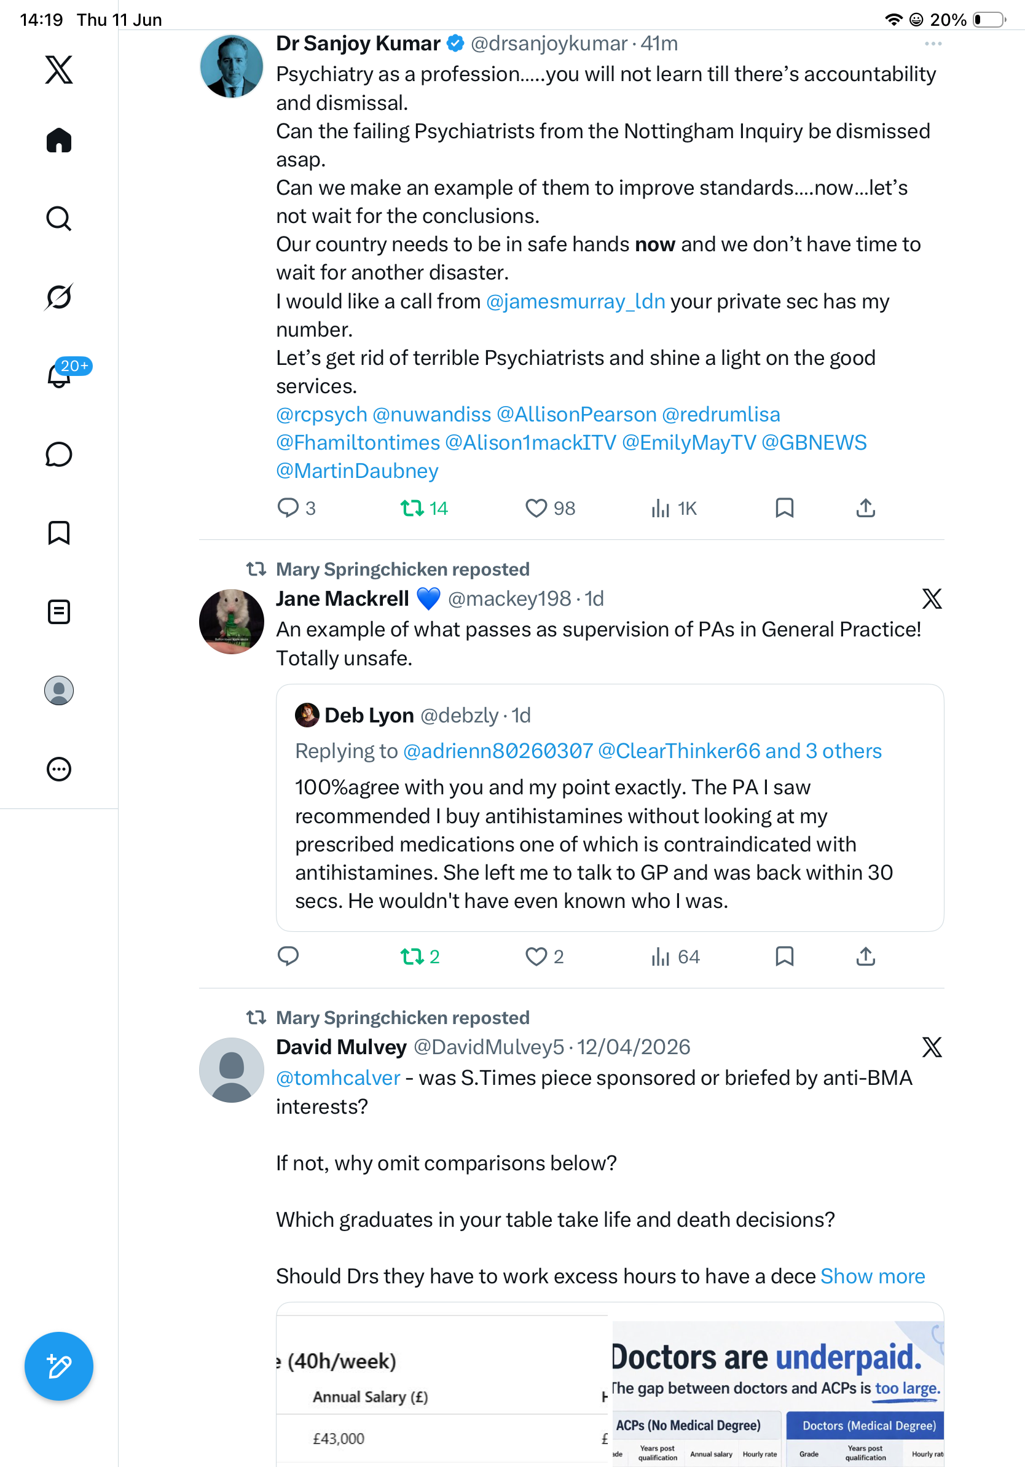Open the More circle menu in sidebar
The width and height of the screenshot is (1025, 1467).
(x=59, y=769)
